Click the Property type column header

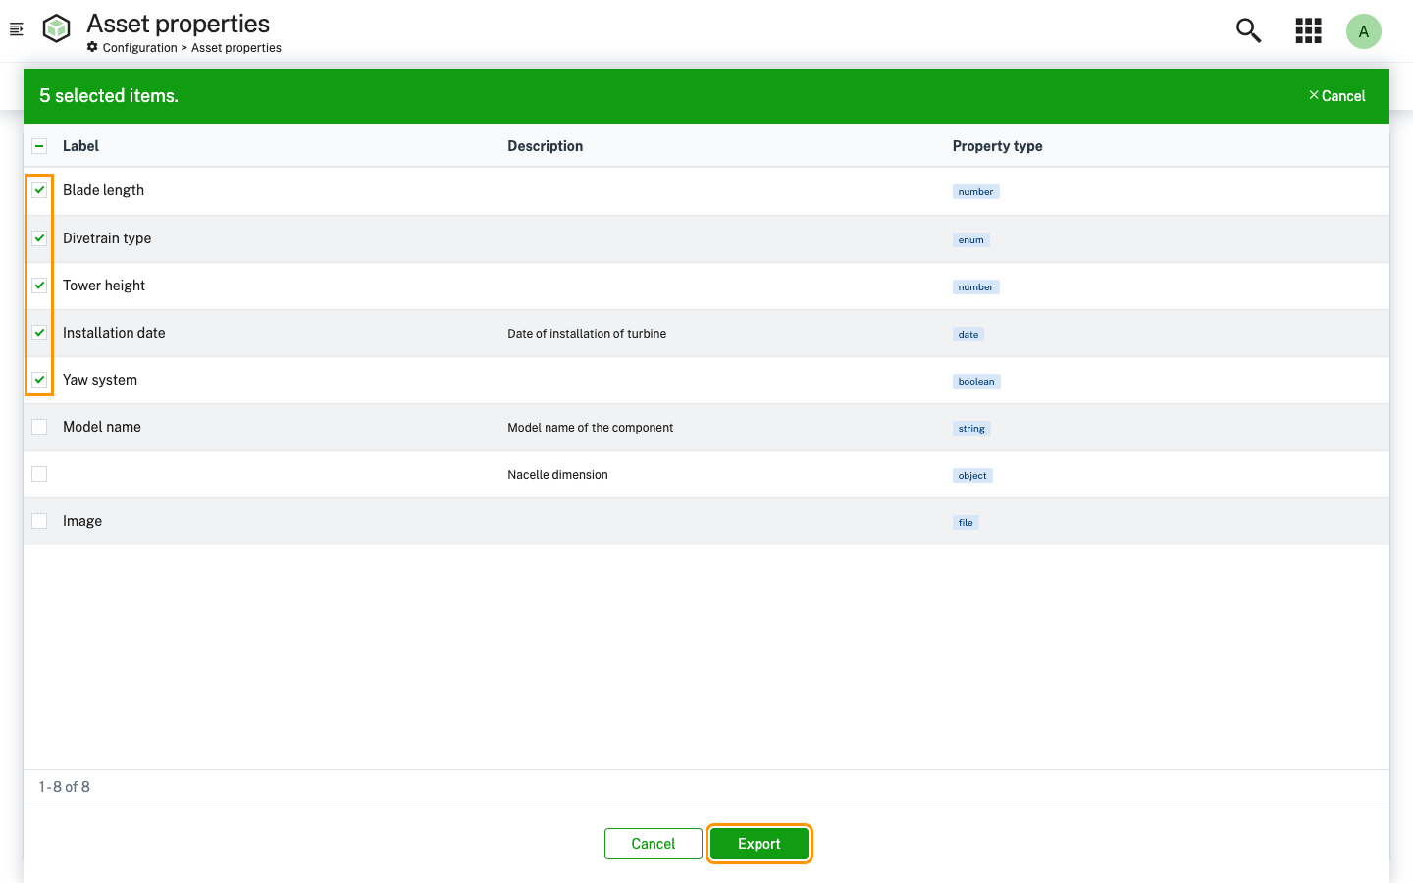pos(997,146)
